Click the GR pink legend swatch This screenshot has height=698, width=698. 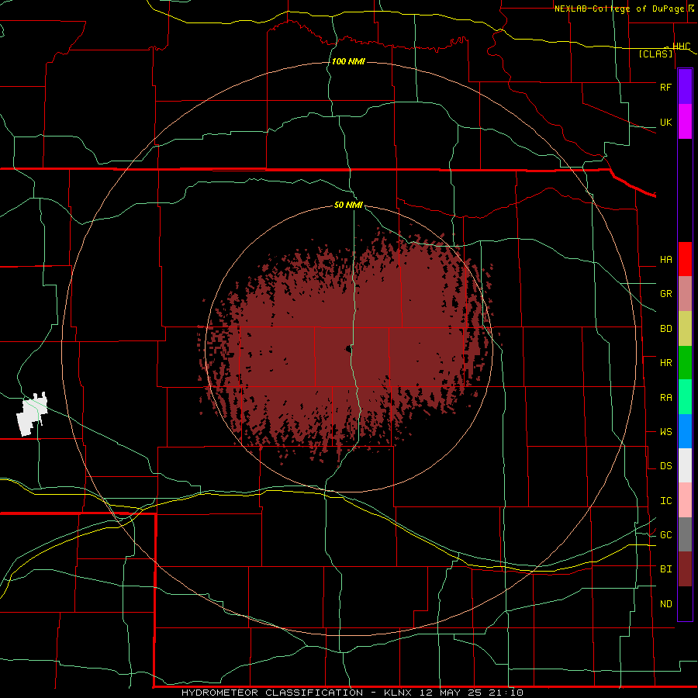point(685,294)
